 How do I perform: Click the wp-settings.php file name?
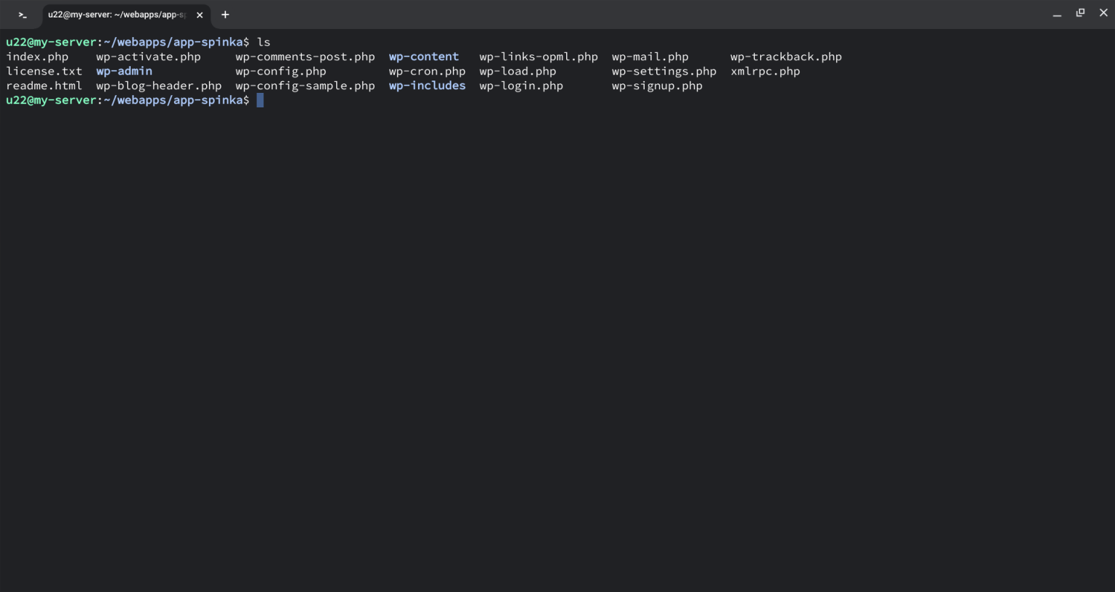pos(663,70)
